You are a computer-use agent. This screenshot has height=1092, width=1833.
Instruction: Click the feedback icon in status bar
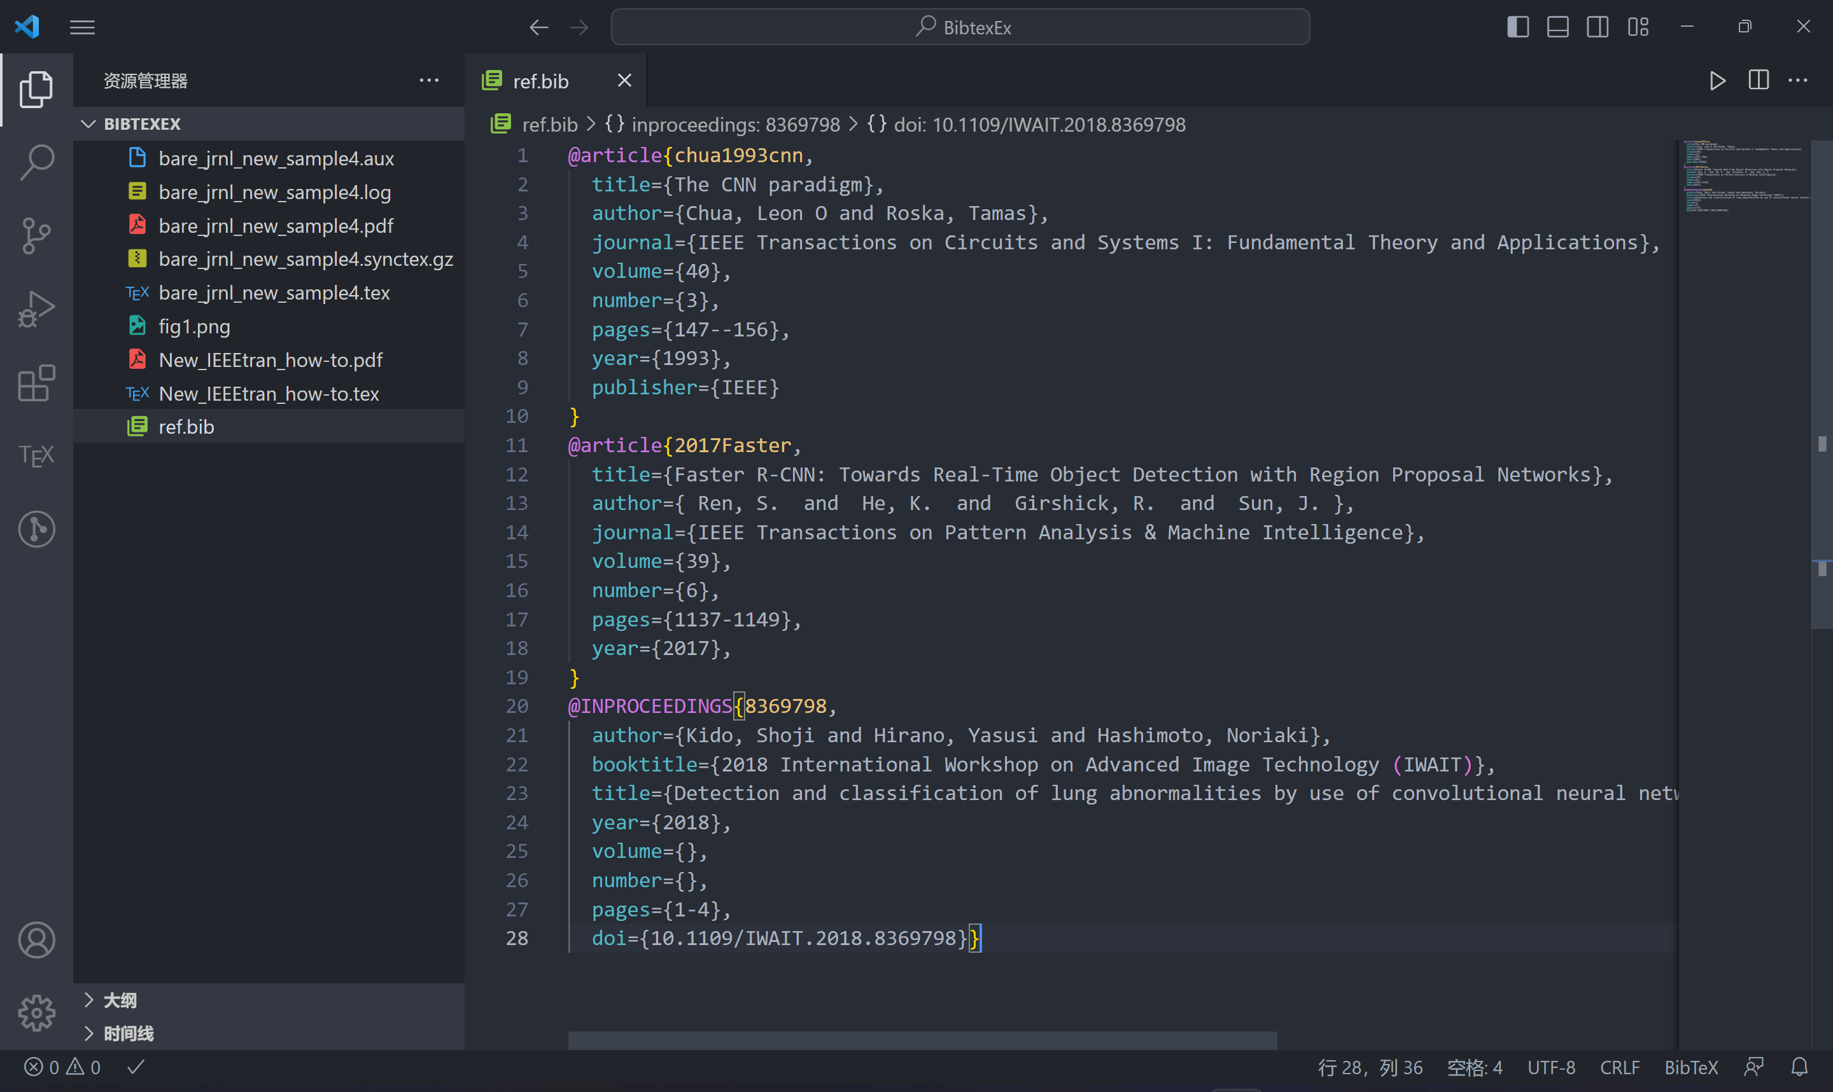point(1754,1067)
